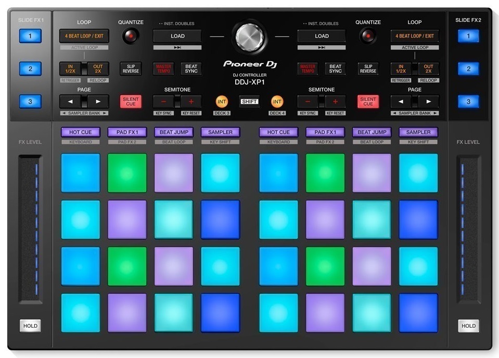The width and height of the screenshot is (499, 358).
Task: Hit the left deck SEMITONE minus button
Action: click(x=163, y=102)
